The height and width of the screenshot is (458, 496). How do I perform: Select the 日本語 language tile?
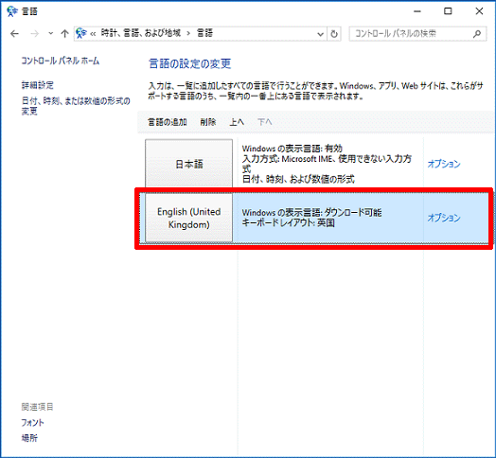[x=189, y=164]
